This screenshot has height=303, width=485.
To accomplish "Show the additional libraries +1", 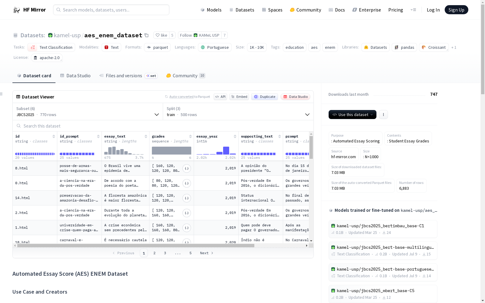I will coord(454,47).
